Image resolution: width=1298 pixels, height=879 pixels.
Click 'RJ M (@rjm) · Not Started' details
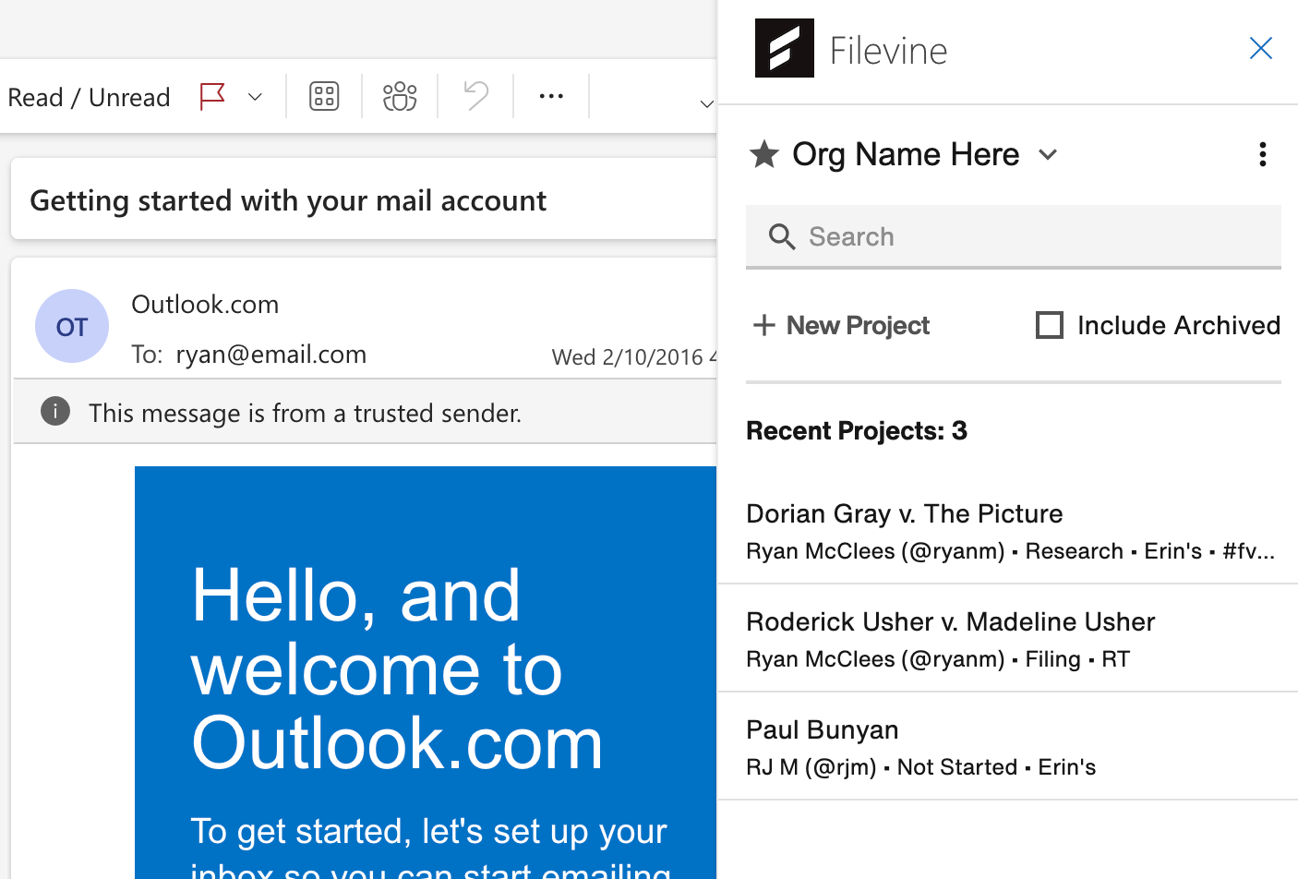coord(921,767)
